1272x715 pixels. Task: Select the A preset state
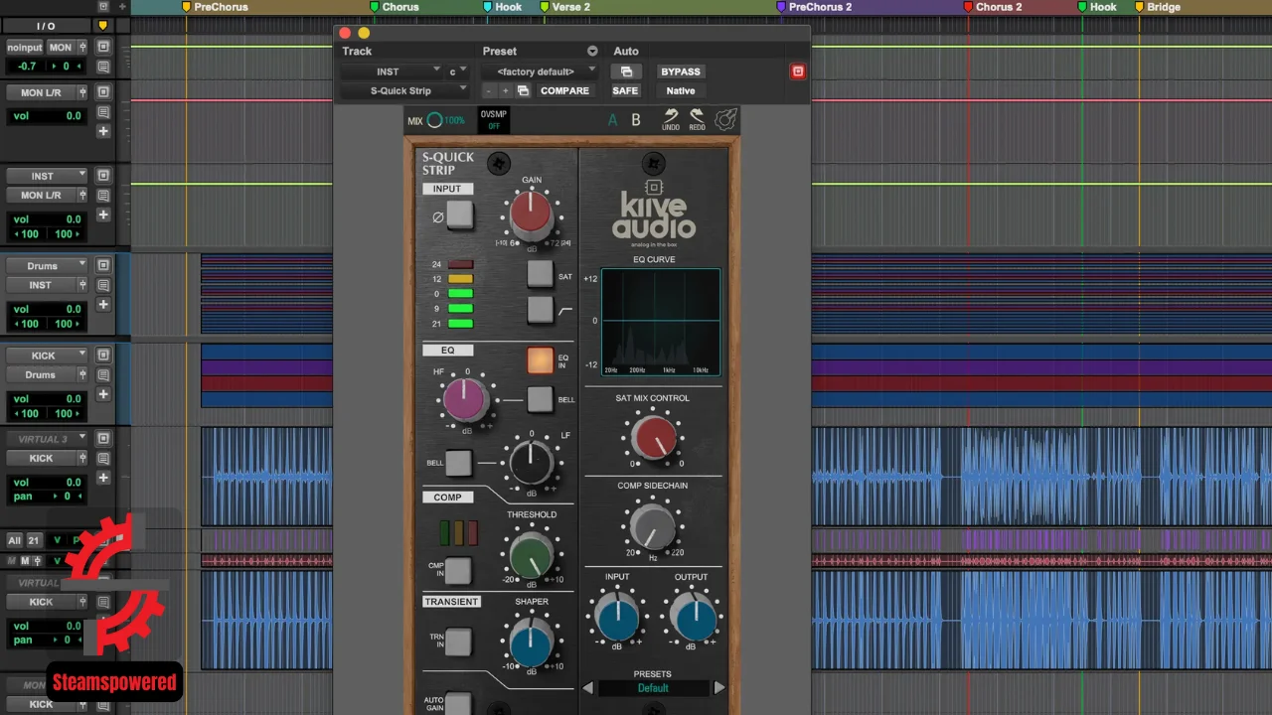point(612,120)
